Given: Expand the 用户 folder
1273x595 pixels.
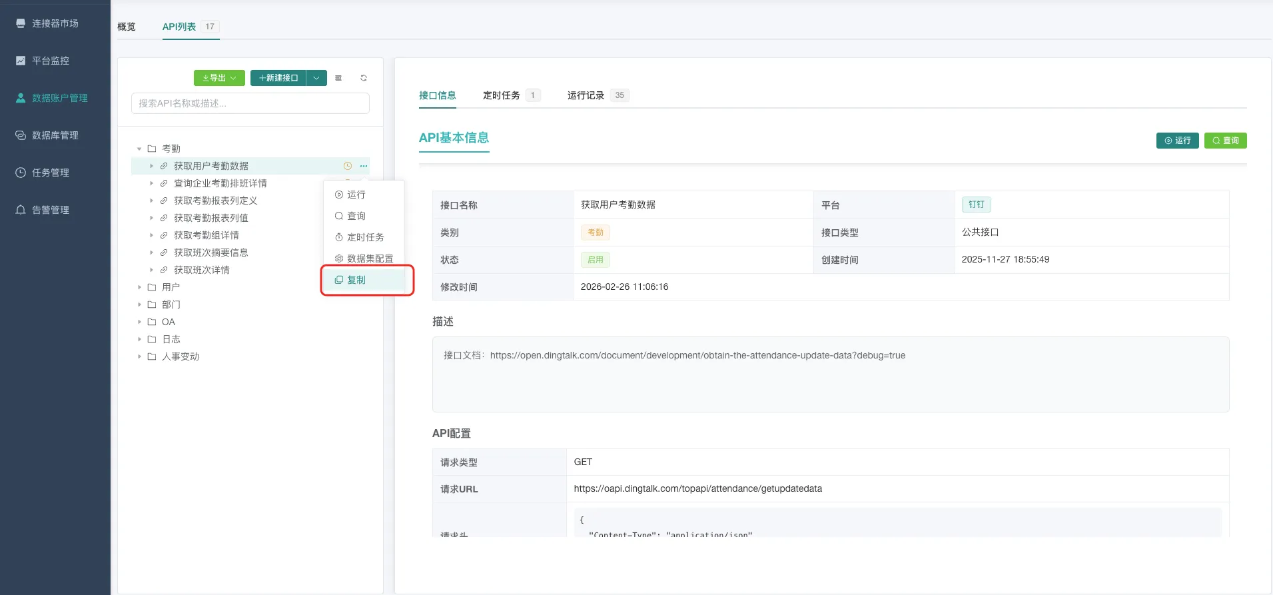Looking at the screenshot, I should [139, 287].
